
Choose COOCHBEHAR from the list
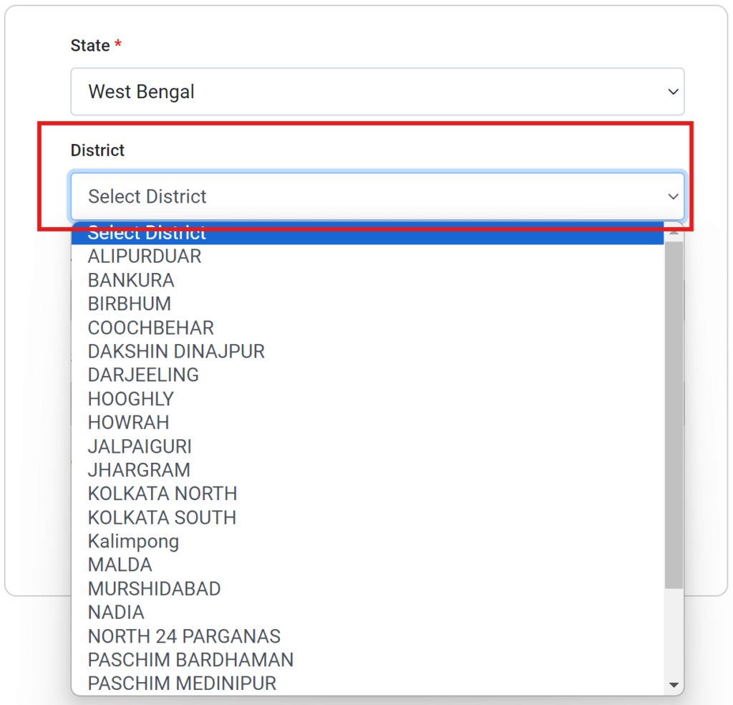point(151,327)
